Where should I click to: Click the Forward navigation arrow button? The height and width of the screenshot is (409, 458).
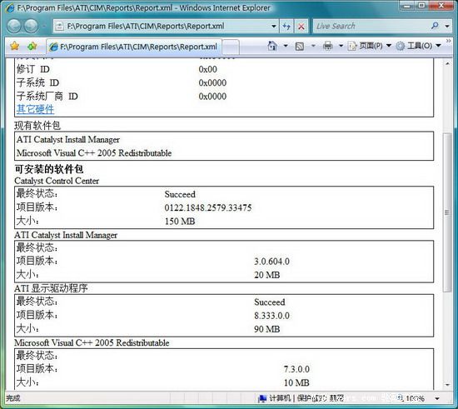point(31,26)
